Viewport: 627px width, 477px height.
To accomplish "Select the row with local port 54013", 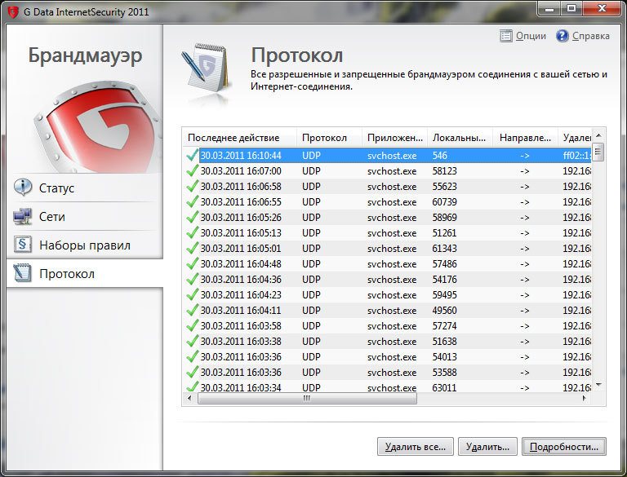I will 388,357.
